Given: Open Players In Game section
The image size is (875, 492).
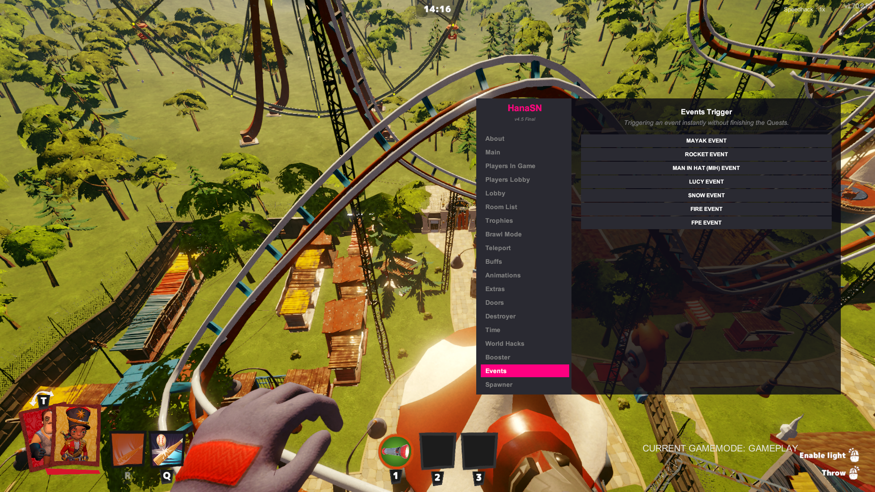Looking at the screenshot, I should 525,166.
